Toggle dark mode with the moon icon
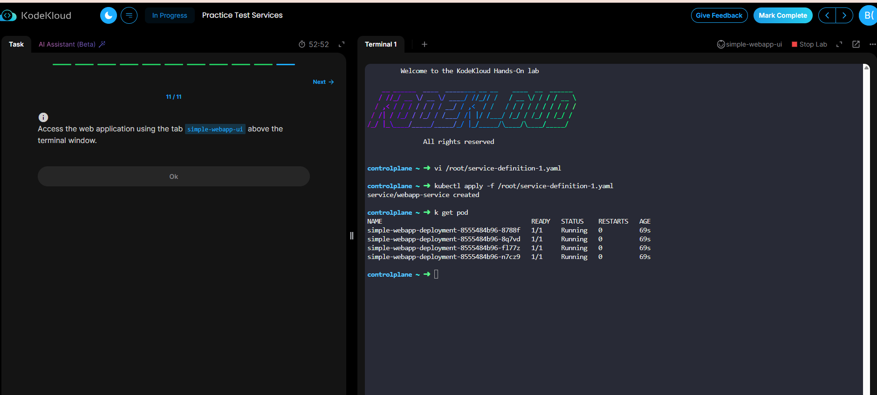The height and width of the screenshot is (395, 877). tap(109, 15)
